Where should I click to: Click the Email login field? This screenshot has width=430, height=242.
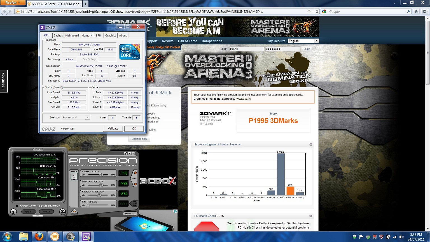tap(246, 49)
